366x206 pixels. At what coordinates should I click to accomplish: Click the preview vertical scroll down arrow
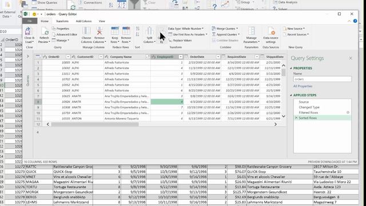coord(284,116)
